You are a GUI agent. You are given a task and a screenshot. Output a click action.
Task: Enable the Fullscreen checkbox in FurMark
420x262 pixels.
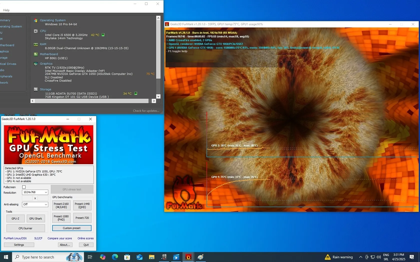click(x=24, y=187)
